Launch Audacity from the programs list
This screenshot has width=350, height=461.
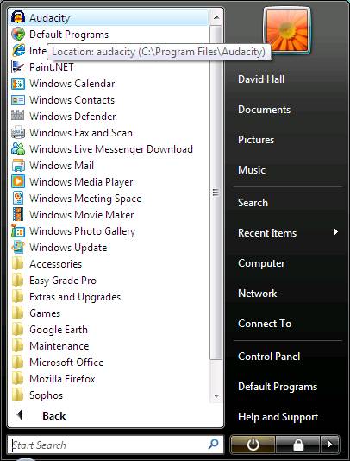109,18
